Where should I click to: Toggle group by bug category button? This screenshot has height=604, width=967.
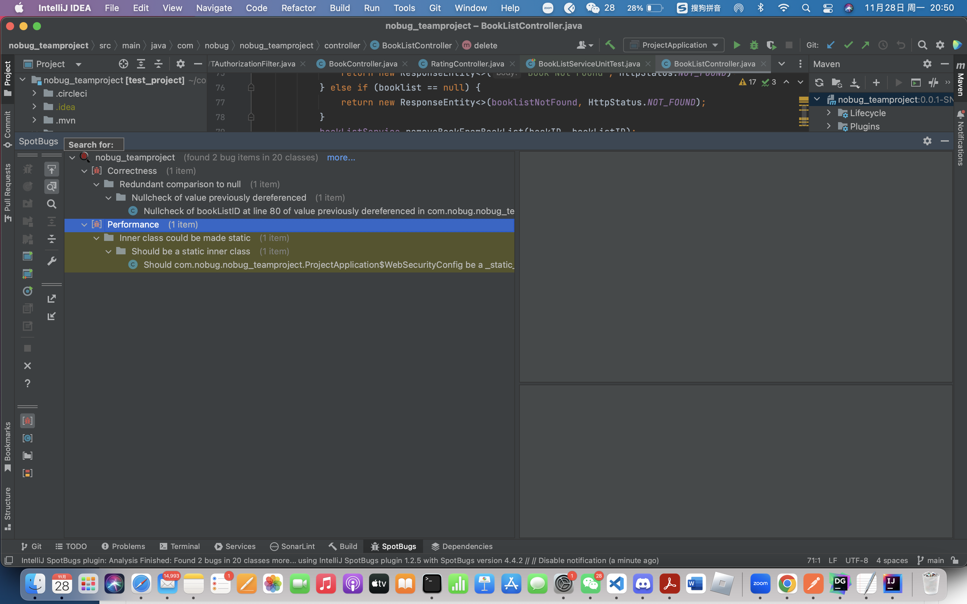(27, 421)
